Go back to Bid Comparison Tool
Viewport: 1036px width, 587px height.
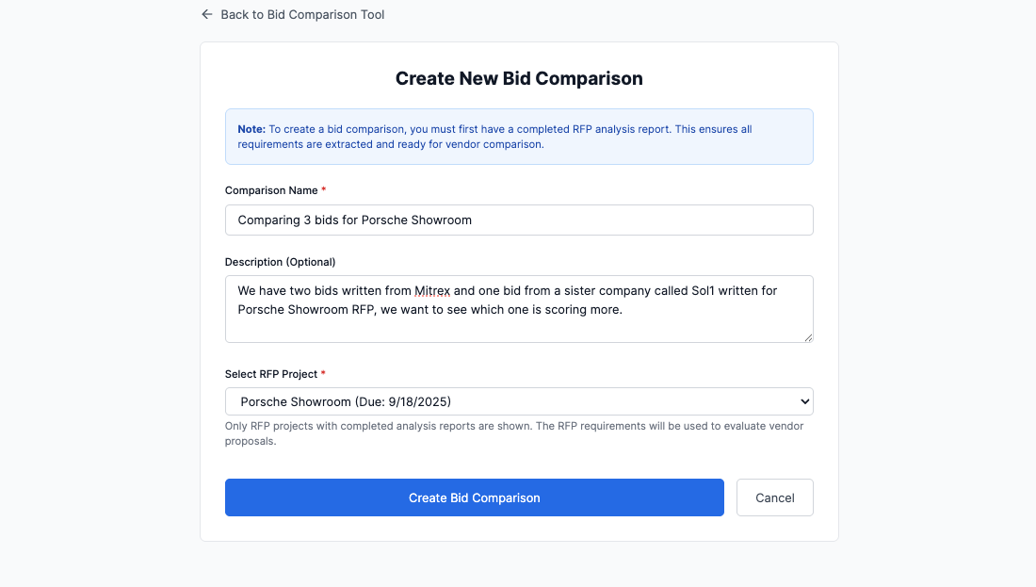point(301,15)
